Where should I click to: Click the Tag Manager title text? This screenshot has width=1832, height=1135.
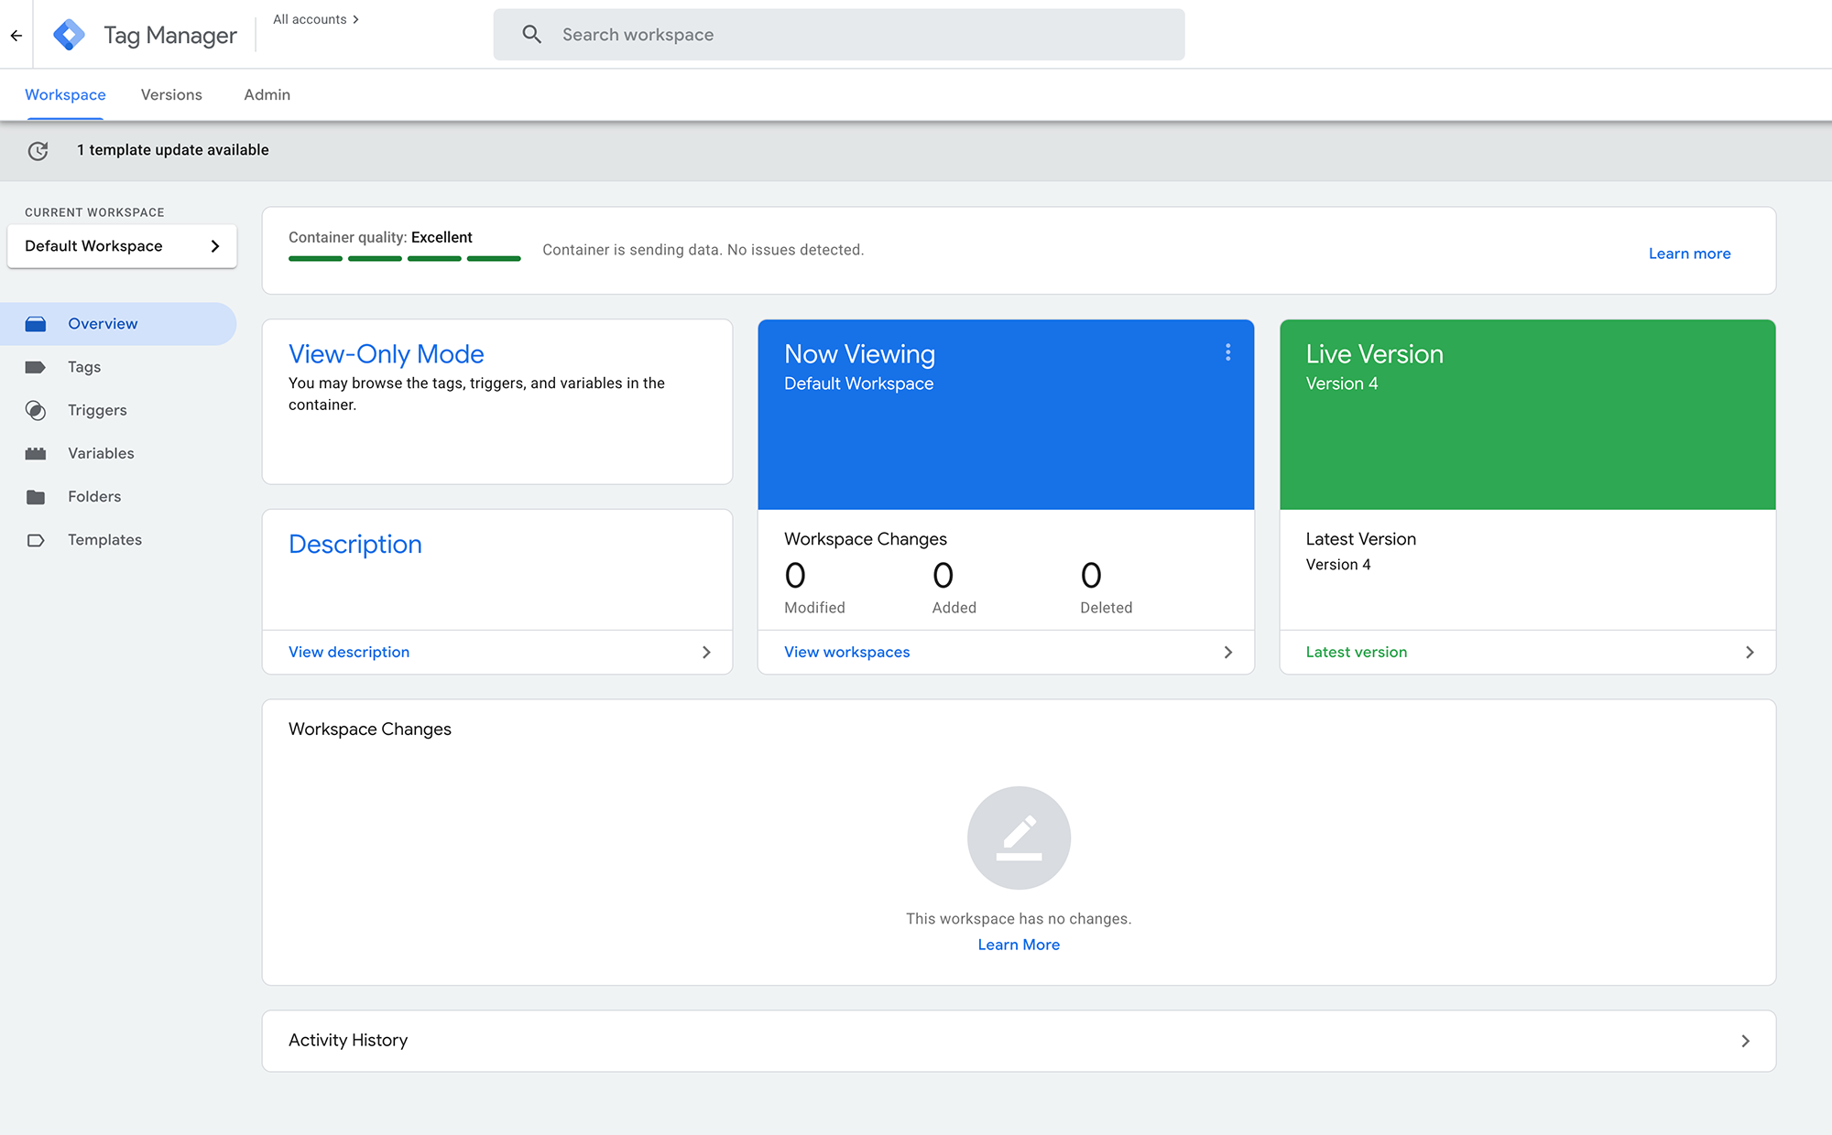pyautogui.click(x=170, y=36)
